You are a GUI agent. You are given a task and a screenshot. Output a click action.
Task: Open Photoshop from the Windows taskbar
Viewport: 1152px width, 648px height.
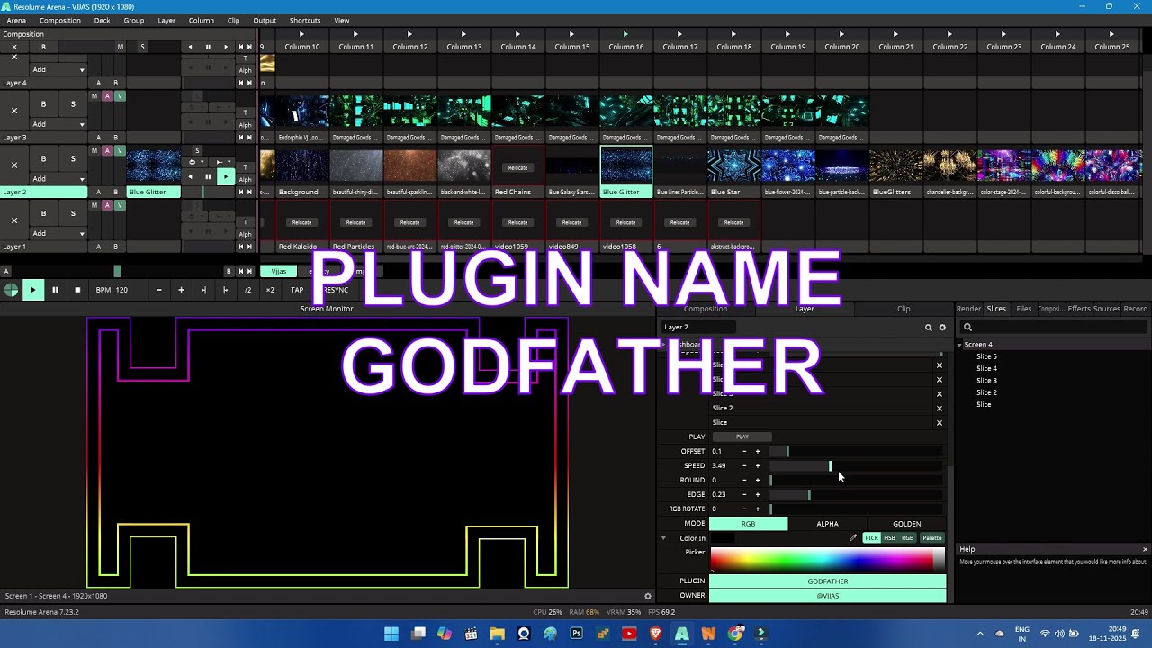coord(576,634)
